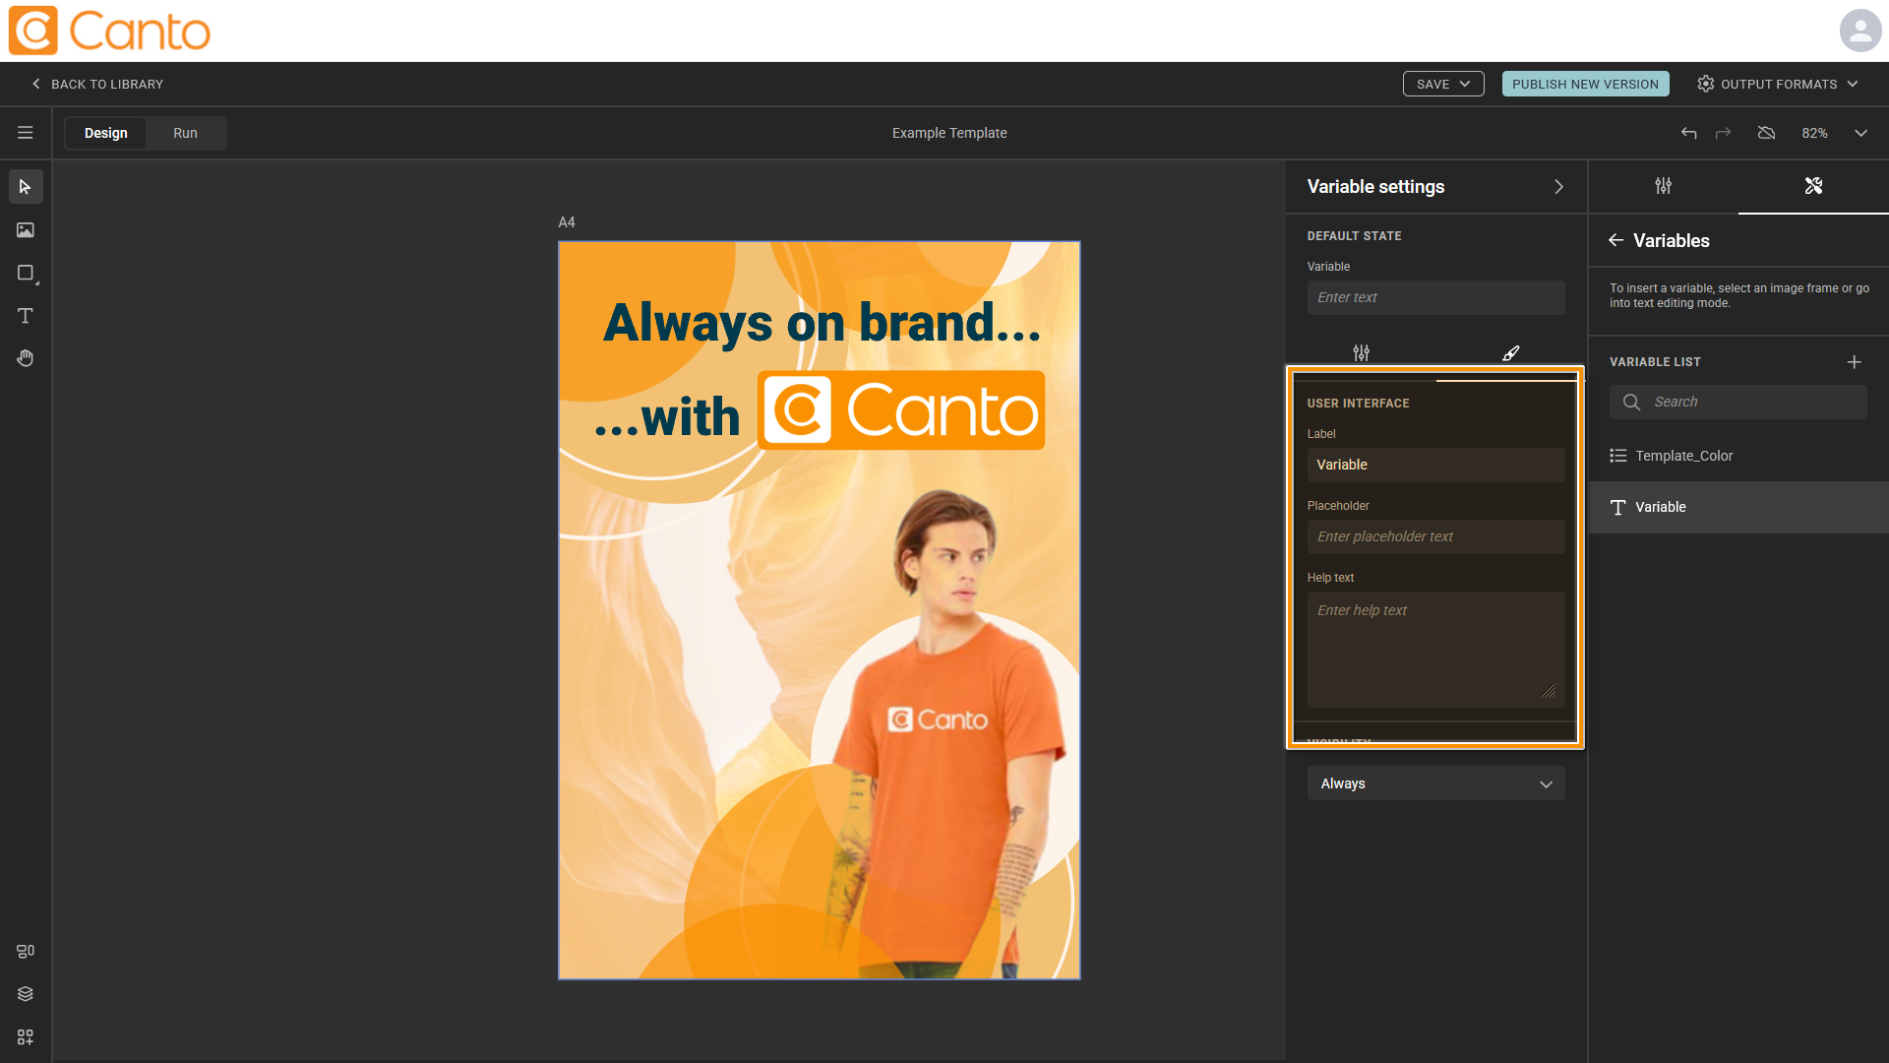Image resolution: width=1889 pixels, height=1063 pixels.
Task: Open the add widgets grid icon
Action: [x=26, y=1037]
